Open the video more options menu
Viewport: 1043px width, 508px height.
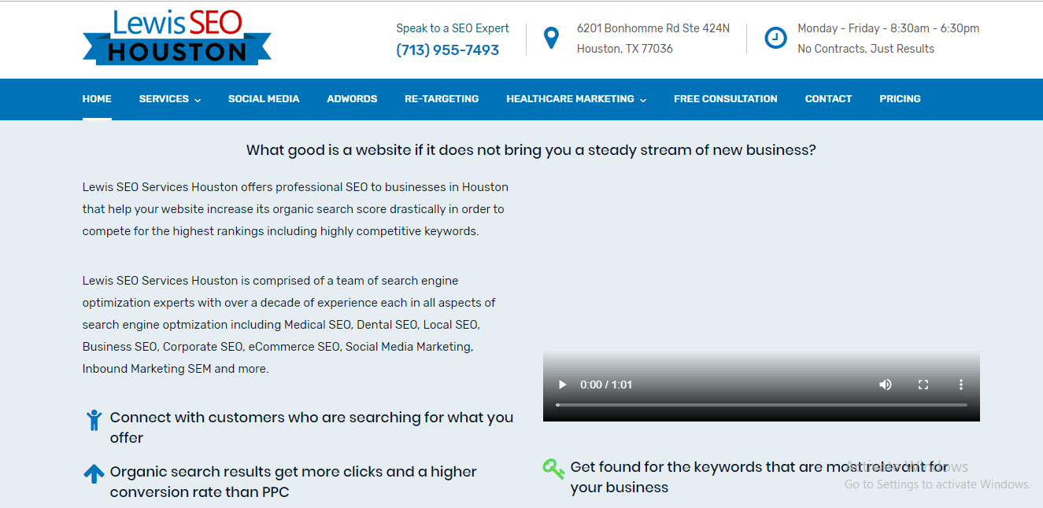(961, 385)
